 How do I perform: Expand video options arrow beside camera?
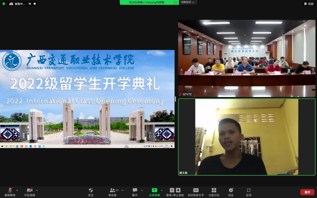click(36, 190)
